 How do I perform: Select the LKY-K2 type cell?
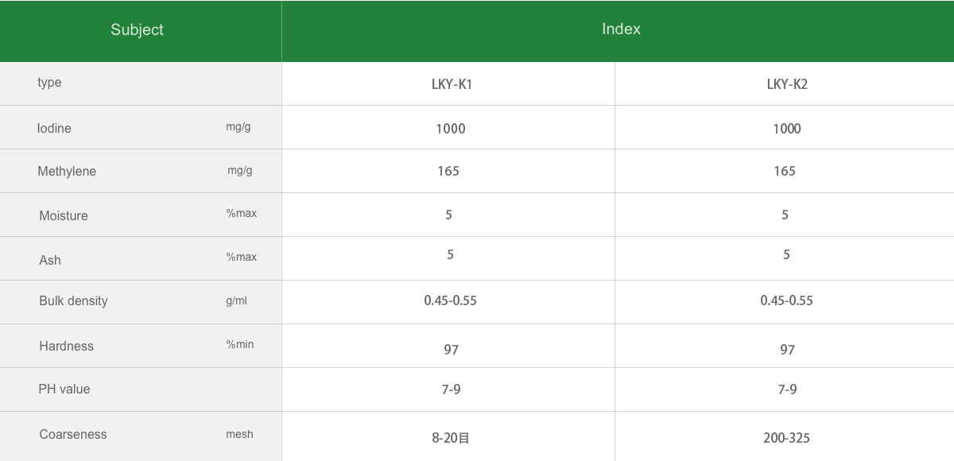click(x=786, y=84)
